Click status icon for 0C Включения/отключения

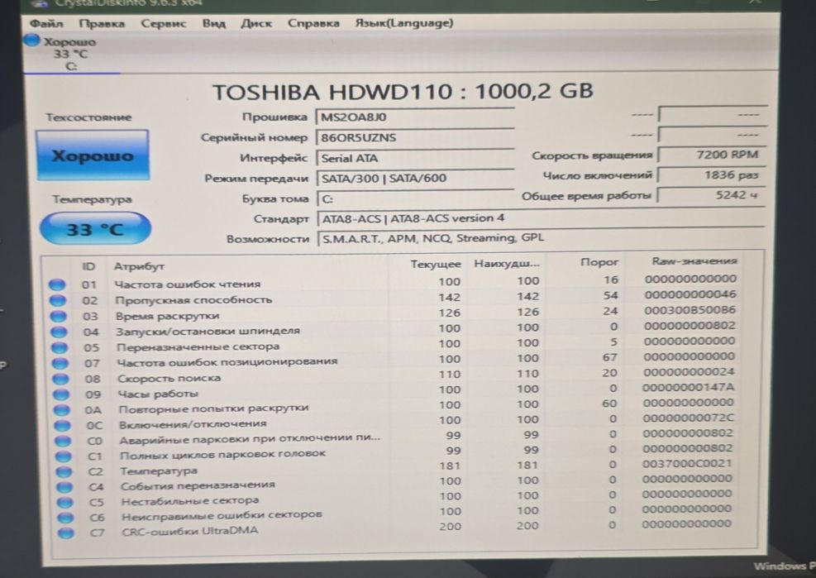pos(62,425)
